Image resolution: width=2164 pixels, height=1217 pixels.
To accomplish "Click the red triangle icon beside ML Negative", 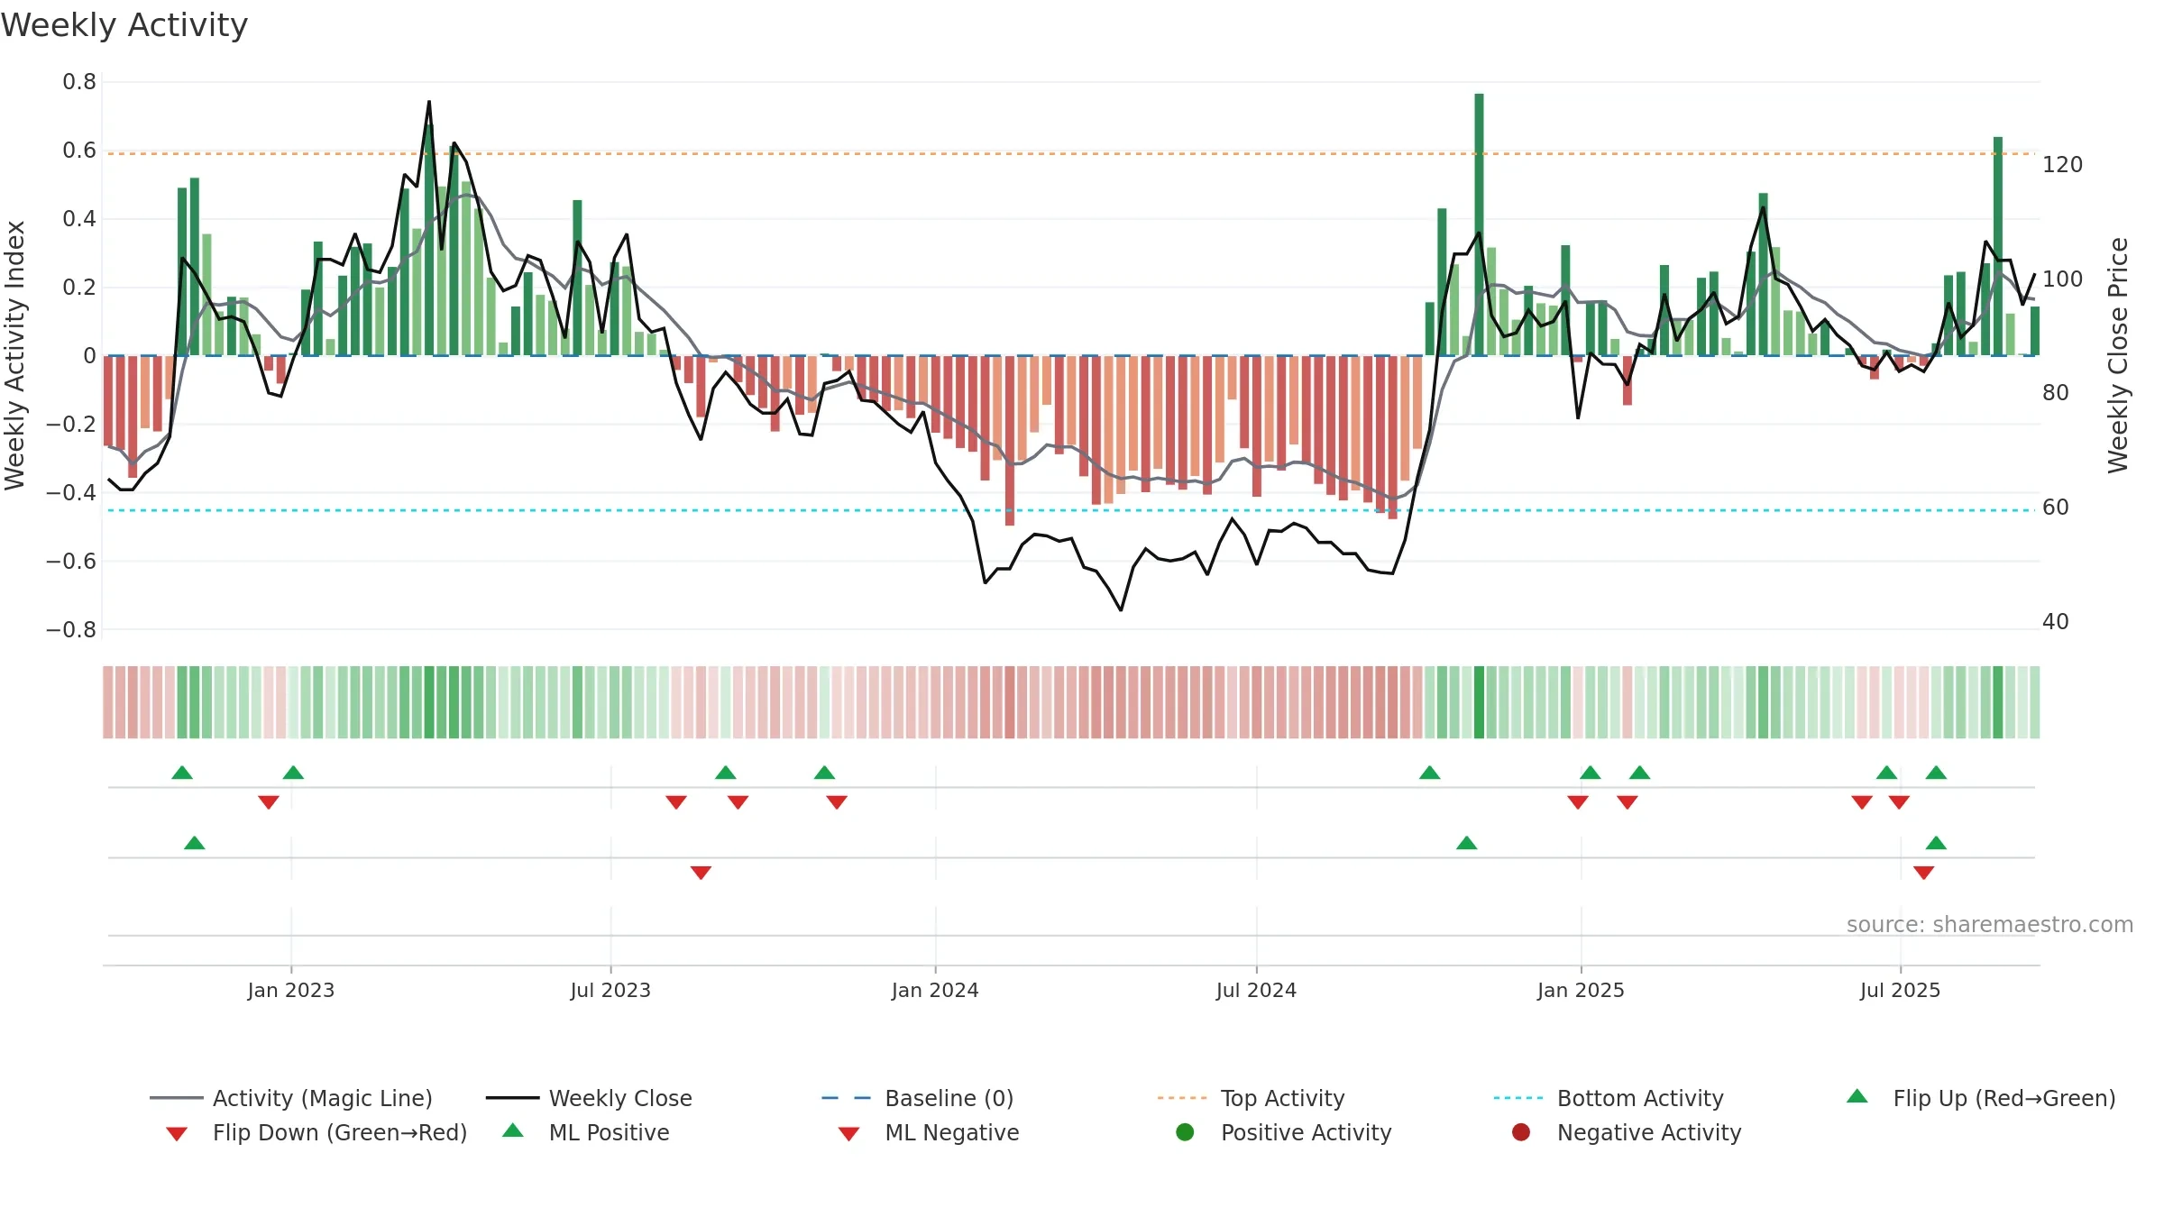I will (x=849, y=1134).
